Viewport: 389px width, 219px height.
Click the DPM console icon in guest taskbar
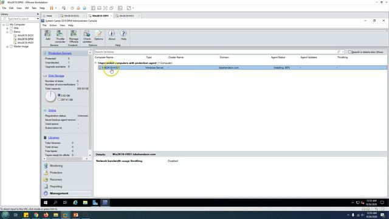pos(105,203)
